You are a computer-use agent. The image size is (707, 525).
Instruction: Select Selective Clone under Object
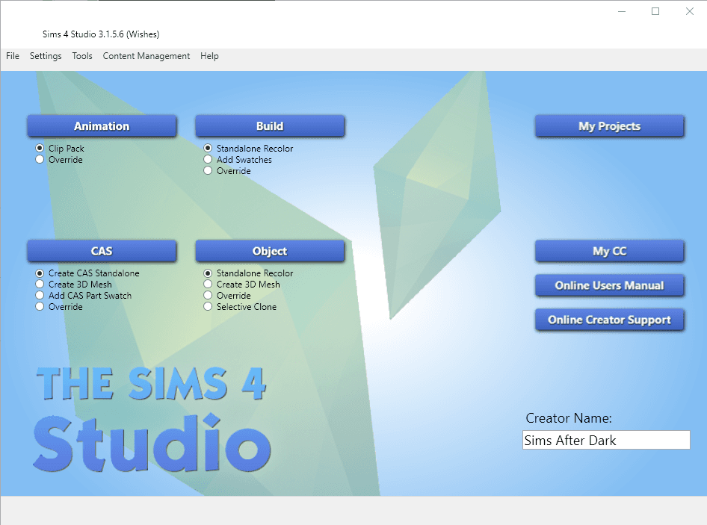tap(207, 306)
